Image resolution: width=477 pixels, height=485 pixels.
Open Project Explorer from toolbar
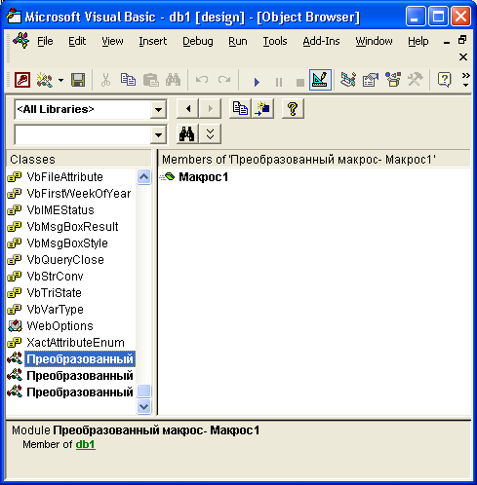click(348, 80)
